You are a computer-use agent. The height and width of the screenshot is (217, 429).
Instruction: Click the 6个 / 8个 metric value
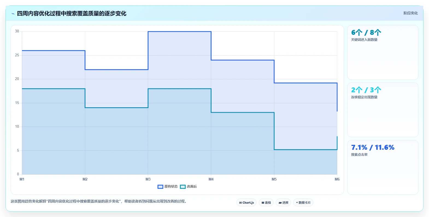(366, 33)
